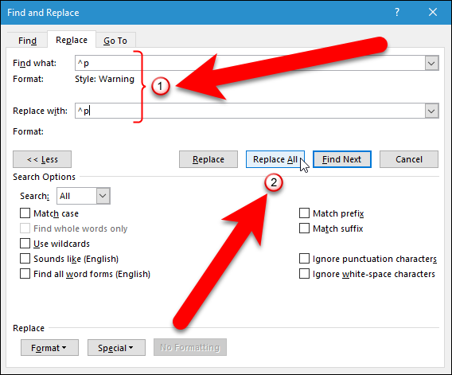Click inside the Find what field
Viewport: 452px width, 375px height.
(x=250, y=63)
